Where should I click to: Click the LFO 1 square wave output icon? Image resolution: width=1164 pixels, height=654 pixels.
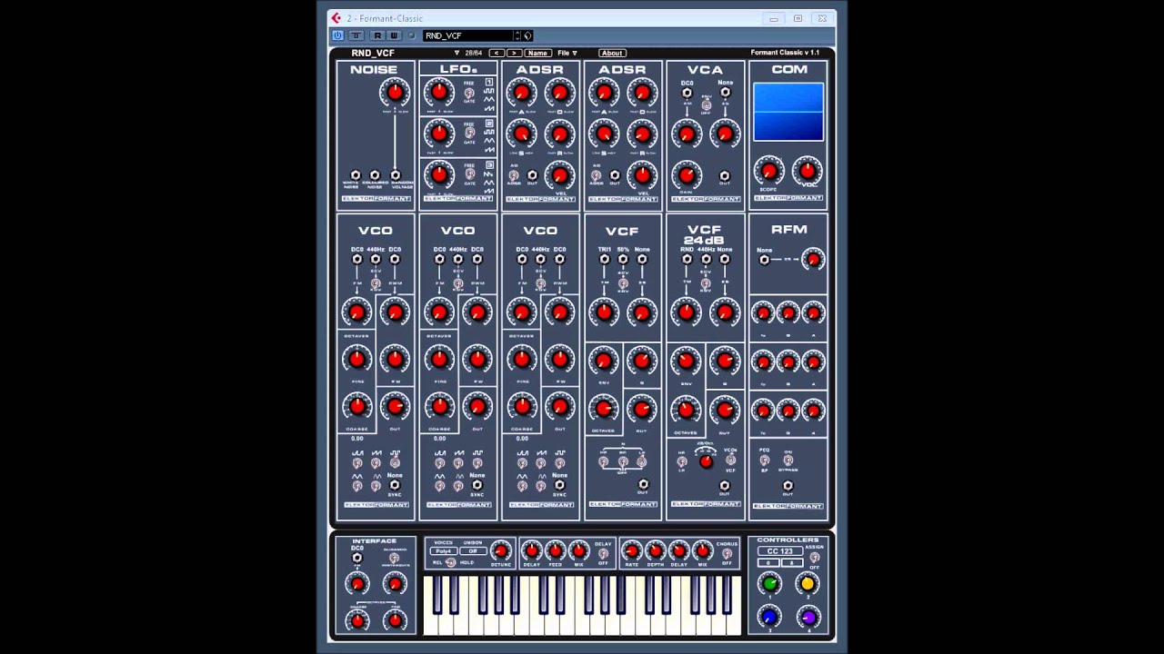tap(489, 92)
